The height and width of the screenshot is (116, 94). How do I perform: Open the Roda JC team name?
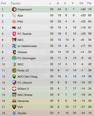coord(23,70)
